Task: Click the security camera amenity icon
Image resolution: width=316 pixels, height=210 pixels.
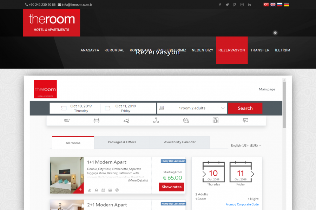Action: click(x=126, y=120)
